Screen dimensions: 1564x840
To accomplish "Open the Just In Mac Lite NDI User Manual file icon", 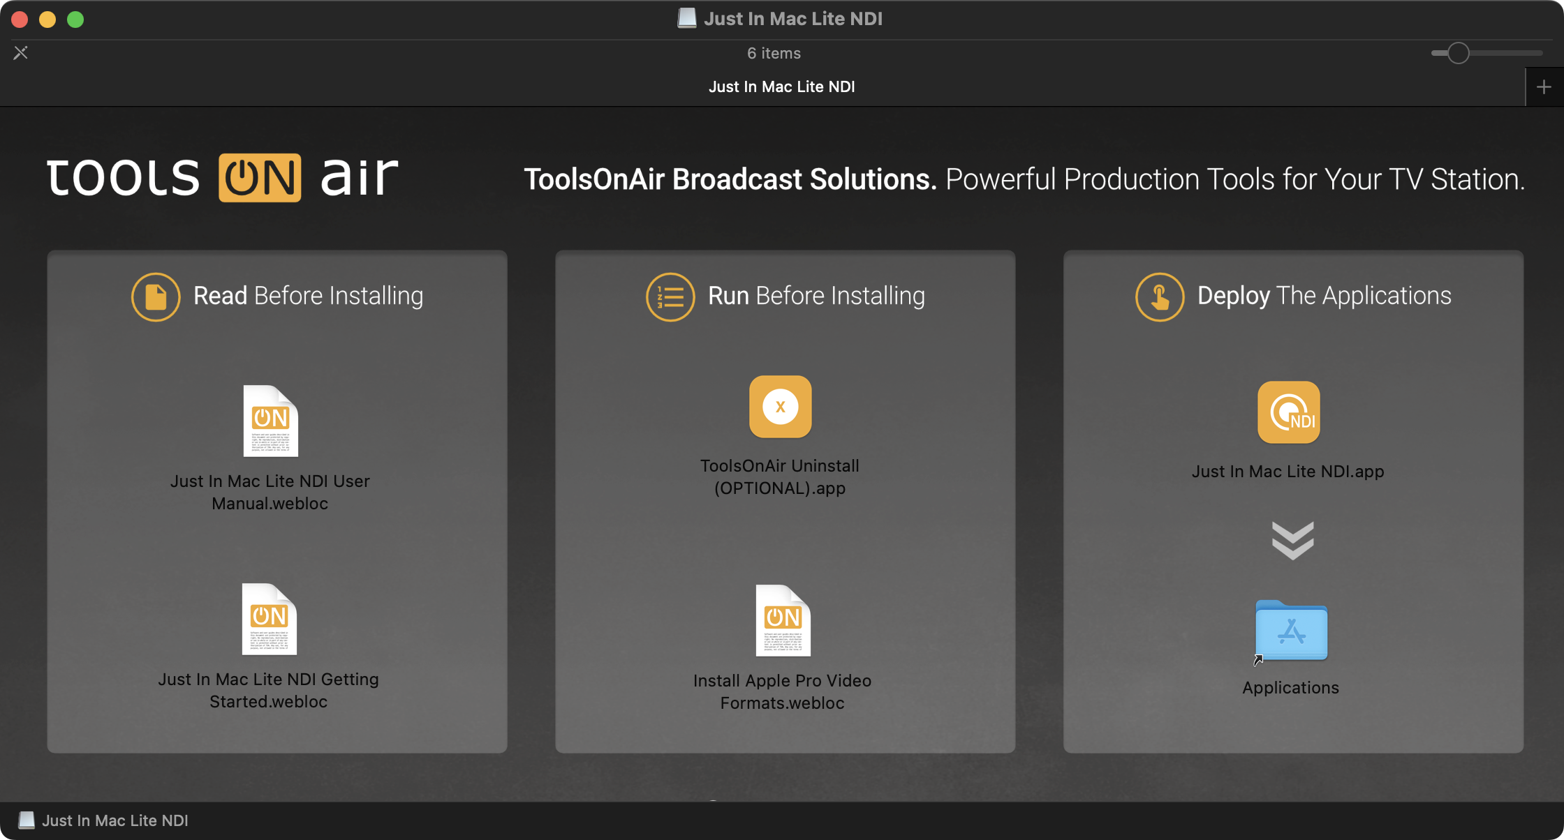I will point(270,421).
